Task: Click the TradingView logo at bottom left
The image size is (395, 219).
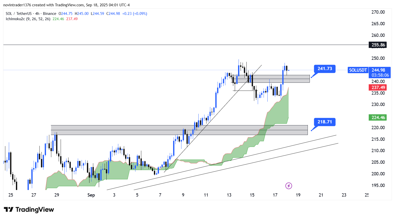Action: 29,210
